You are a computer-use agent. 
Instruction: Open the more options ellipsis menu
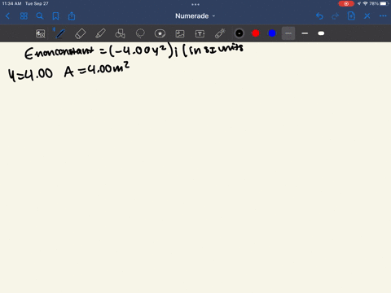383,16
